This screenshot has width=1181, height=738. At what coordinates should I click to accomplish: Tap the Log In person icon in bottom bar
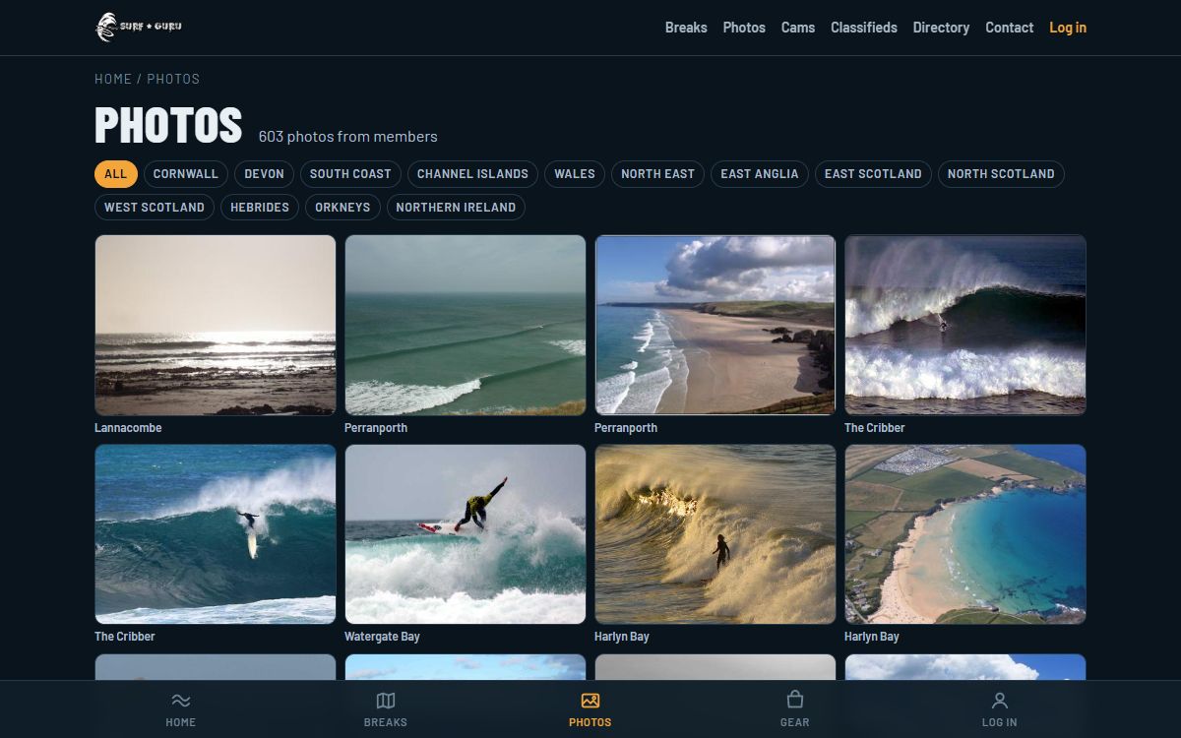tap(1000, 701)
